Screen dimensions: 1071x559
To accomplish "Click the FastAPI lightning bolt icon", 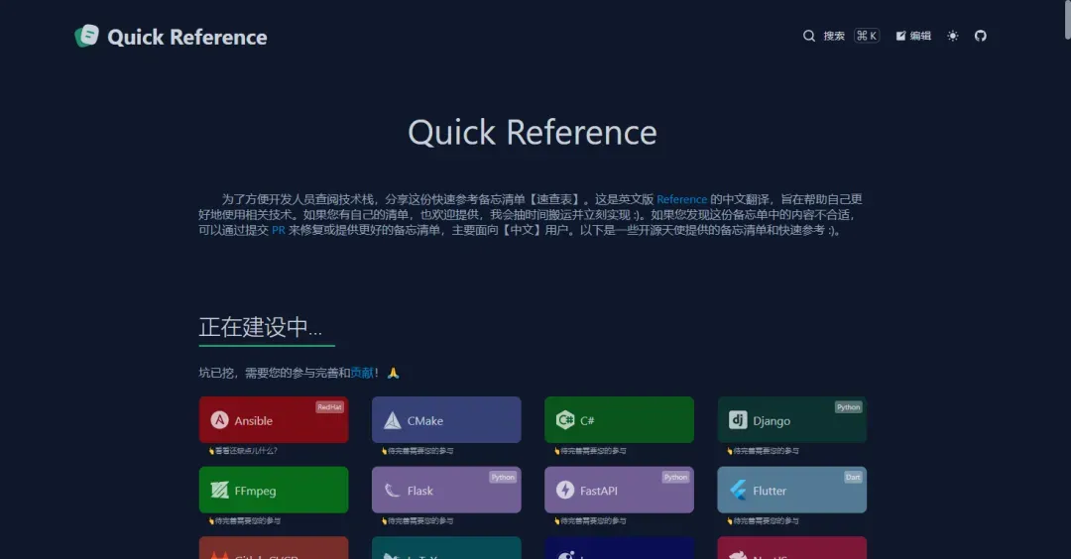I will click(x=565, y=490).
